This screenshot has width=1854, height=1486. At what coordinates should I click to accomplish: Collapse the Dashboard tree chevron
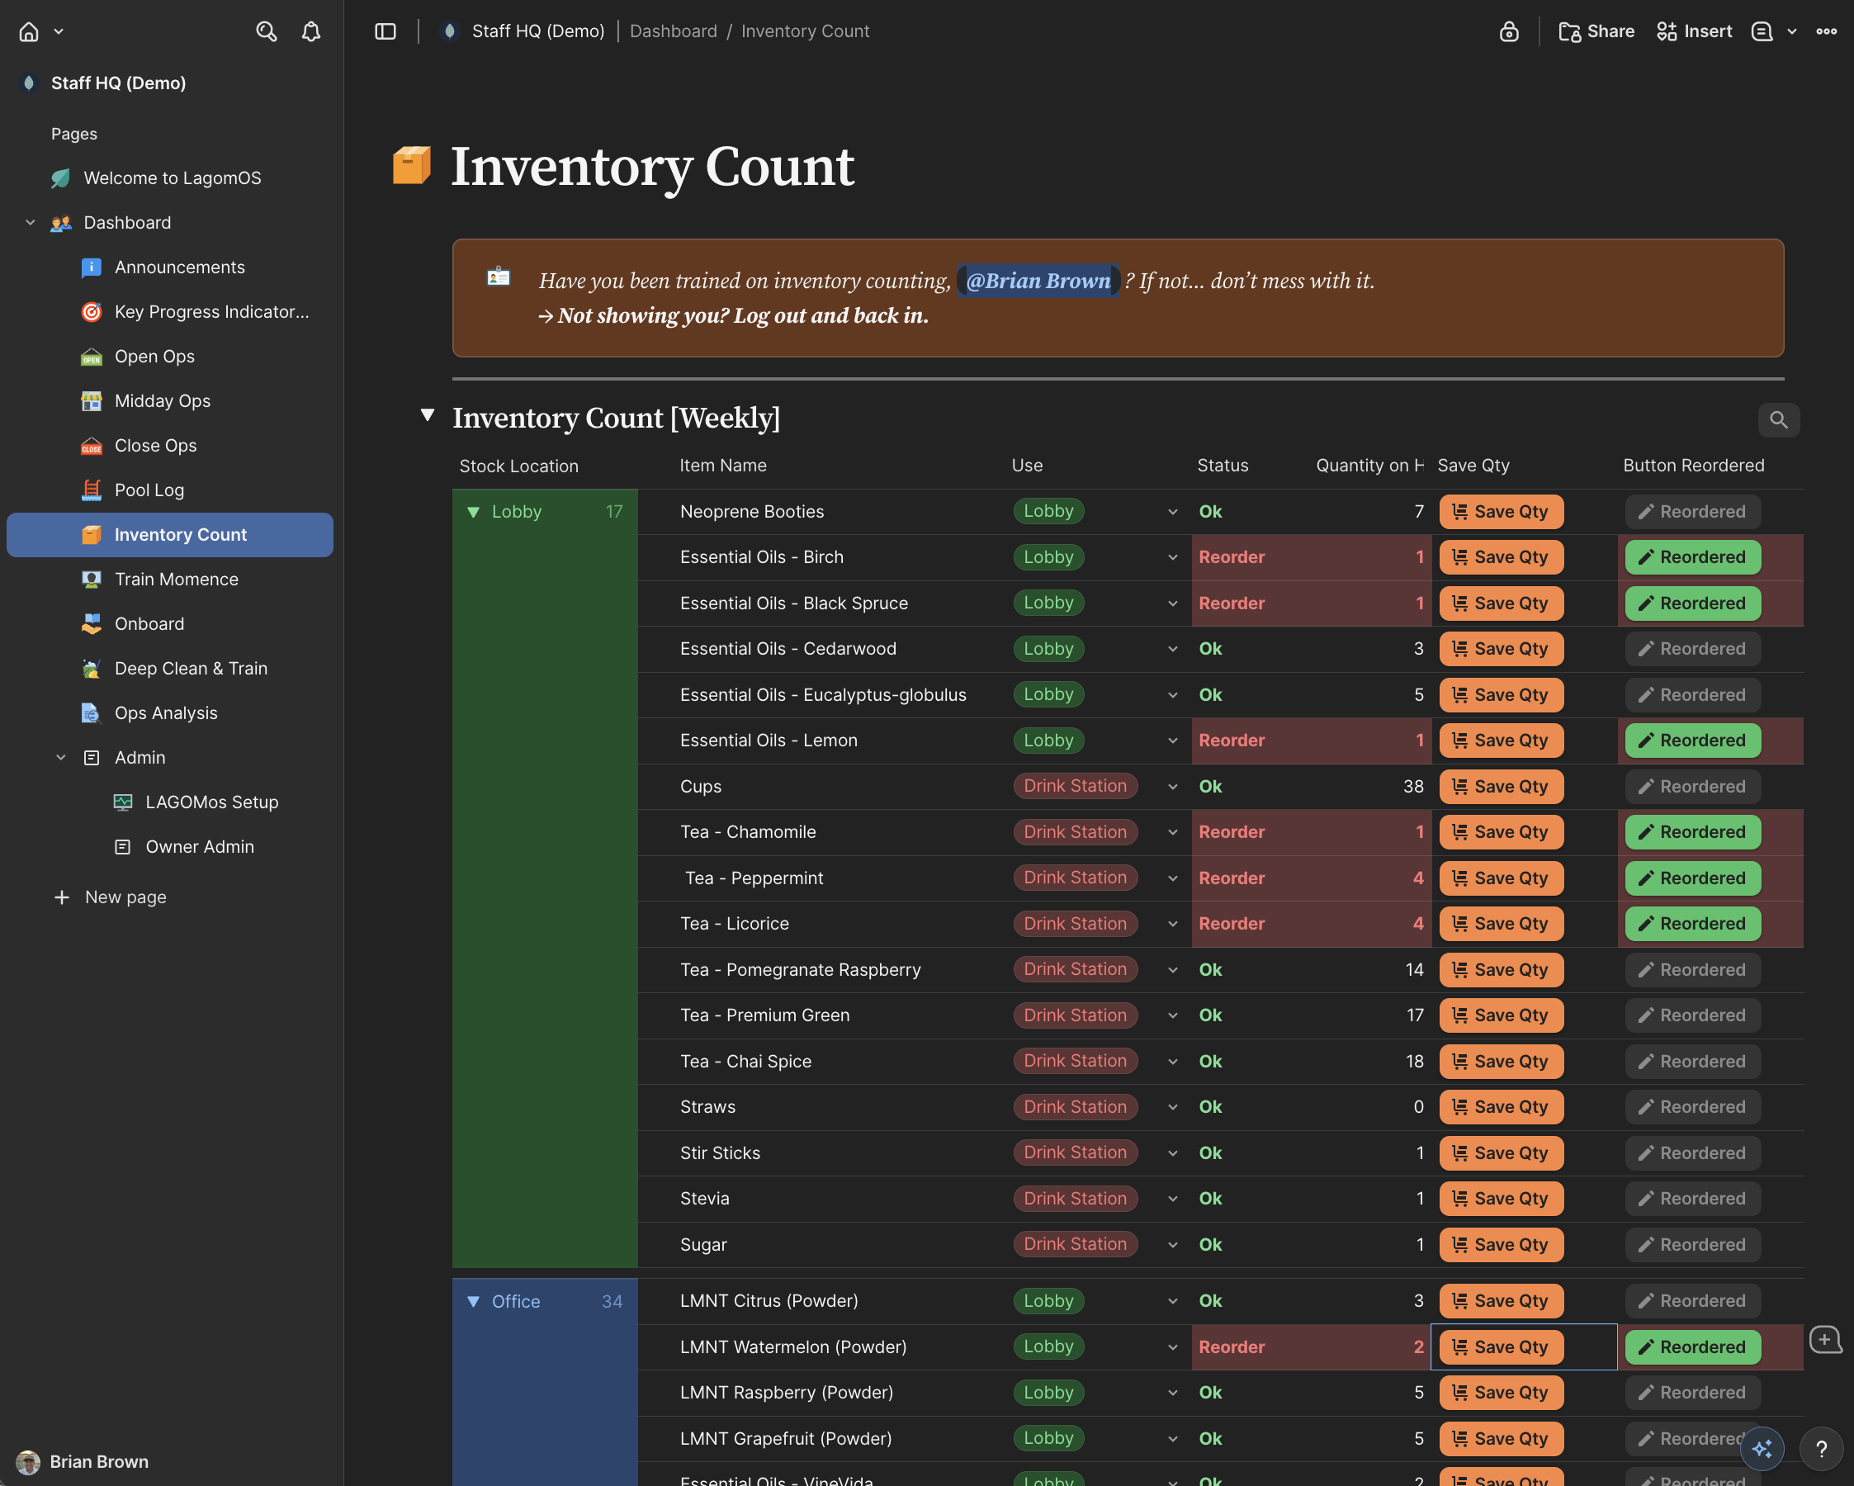pos(30,223)
